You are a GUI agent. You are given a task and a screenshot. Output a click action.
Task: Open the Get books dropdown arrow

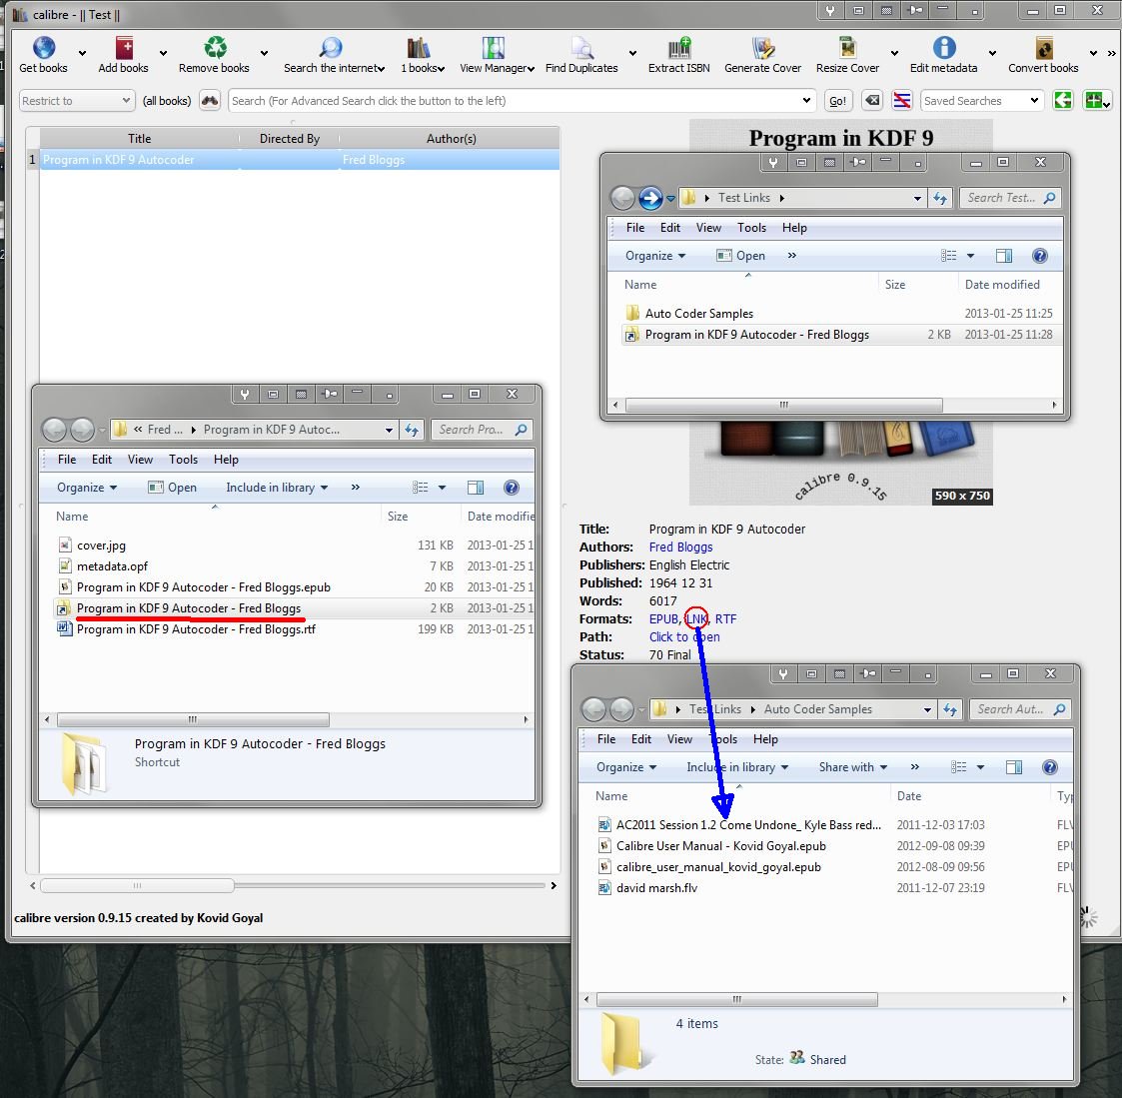pyautogui.click(x=82, y=53)
